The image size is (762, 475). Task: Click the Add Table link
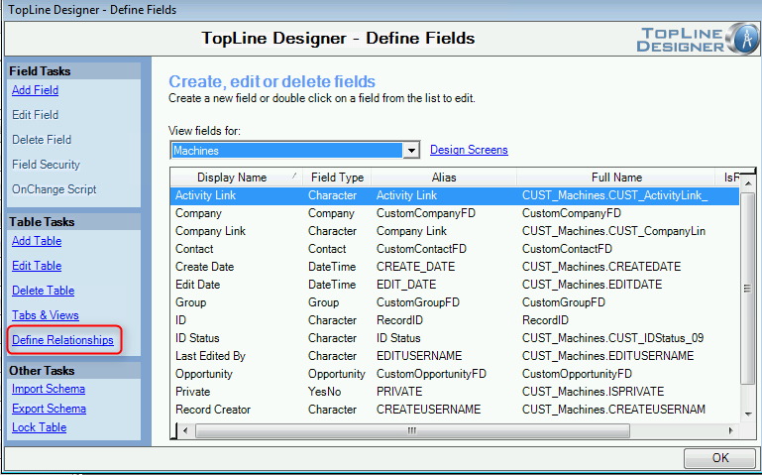pos(37,241)
